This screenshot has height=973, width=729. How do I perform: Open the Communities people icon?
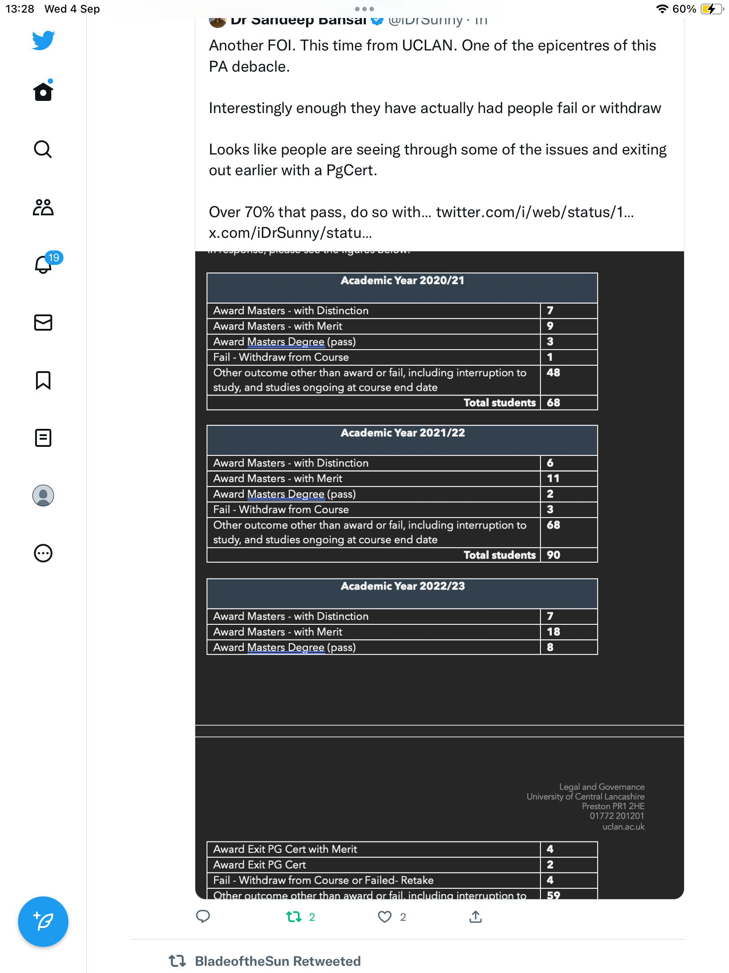click(x=43, y=207)
